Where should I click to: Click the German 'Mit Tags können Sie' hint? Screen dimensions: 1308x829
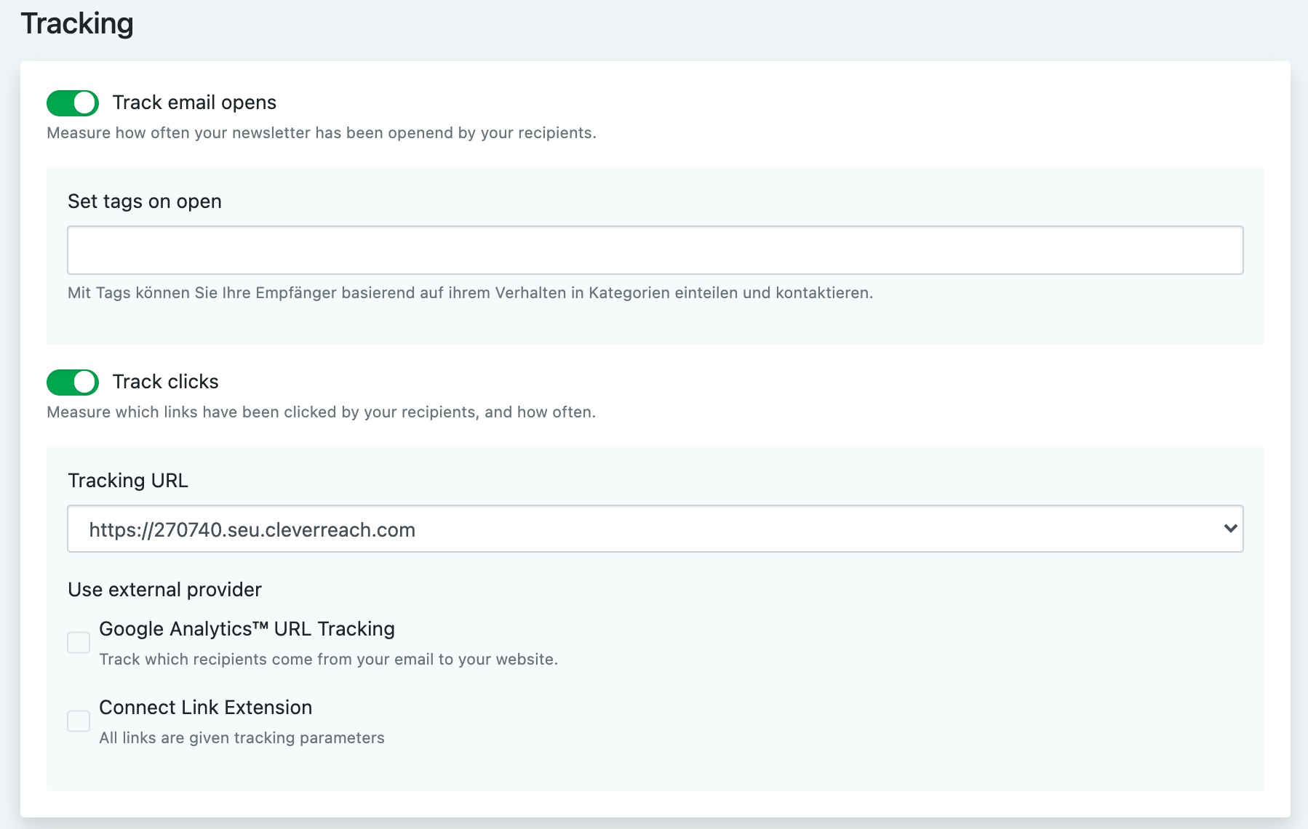[x=470, y=293]
